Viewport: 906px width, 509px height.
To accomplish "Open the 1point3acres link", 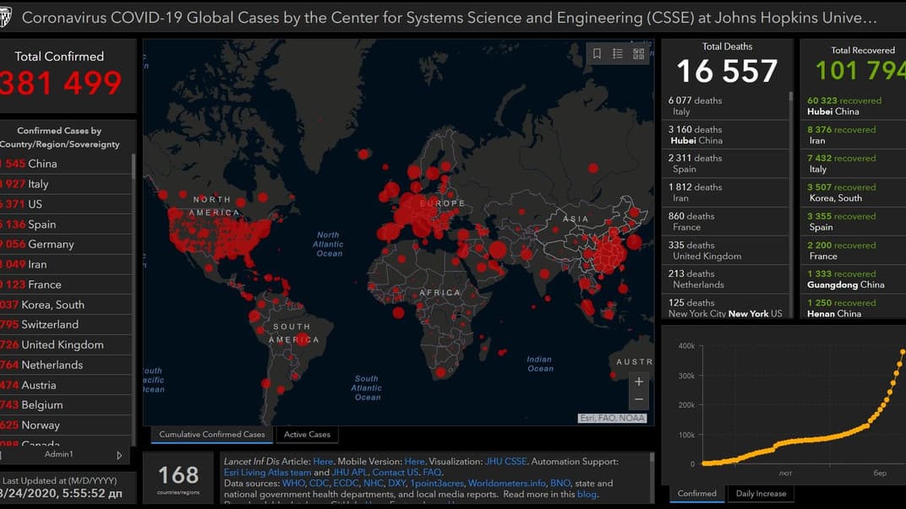I will [437, 483].
